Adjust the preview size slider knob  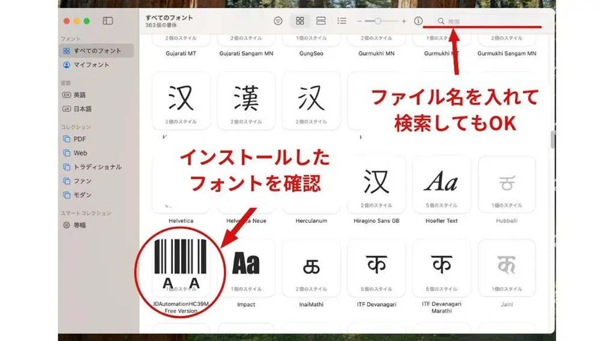click(x=378, y=21)
